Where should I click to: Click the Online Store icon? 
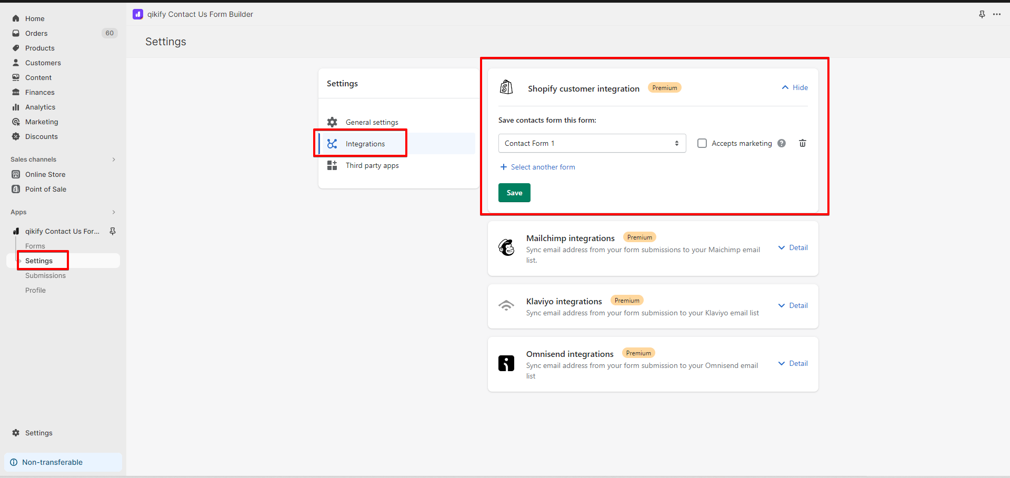coord(16,174)
